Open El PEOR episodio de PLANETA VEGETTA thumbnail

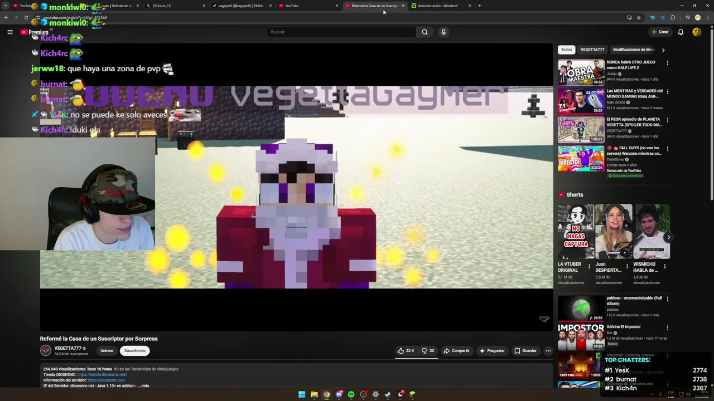[581, 129]
